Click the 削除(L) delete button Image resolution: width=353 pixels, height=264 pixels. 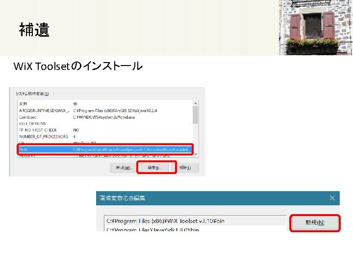(185, 168)
